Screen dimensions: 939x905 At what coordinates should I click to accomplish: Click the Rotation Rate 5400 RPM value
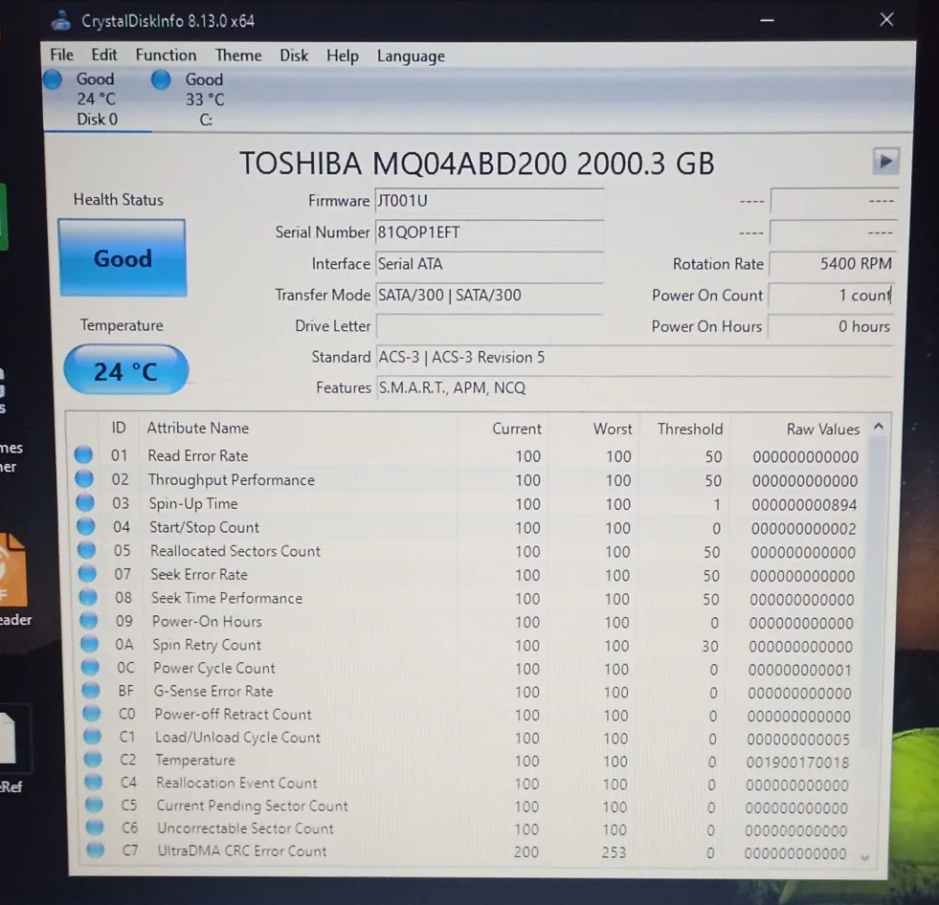pyautogui.click(x=832, y=264)
